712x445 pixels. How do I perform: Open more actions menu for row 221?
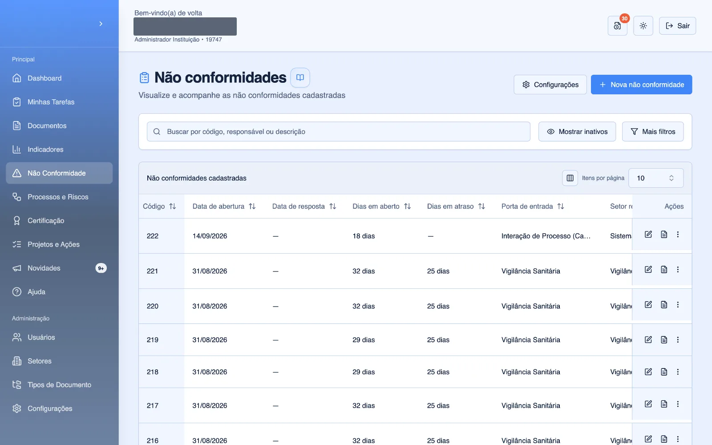[678, 270]
